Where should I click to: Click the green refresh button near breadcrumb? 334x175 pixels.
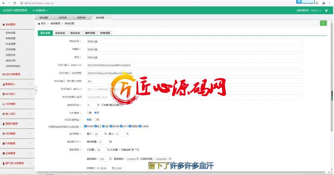pos(323,23)
